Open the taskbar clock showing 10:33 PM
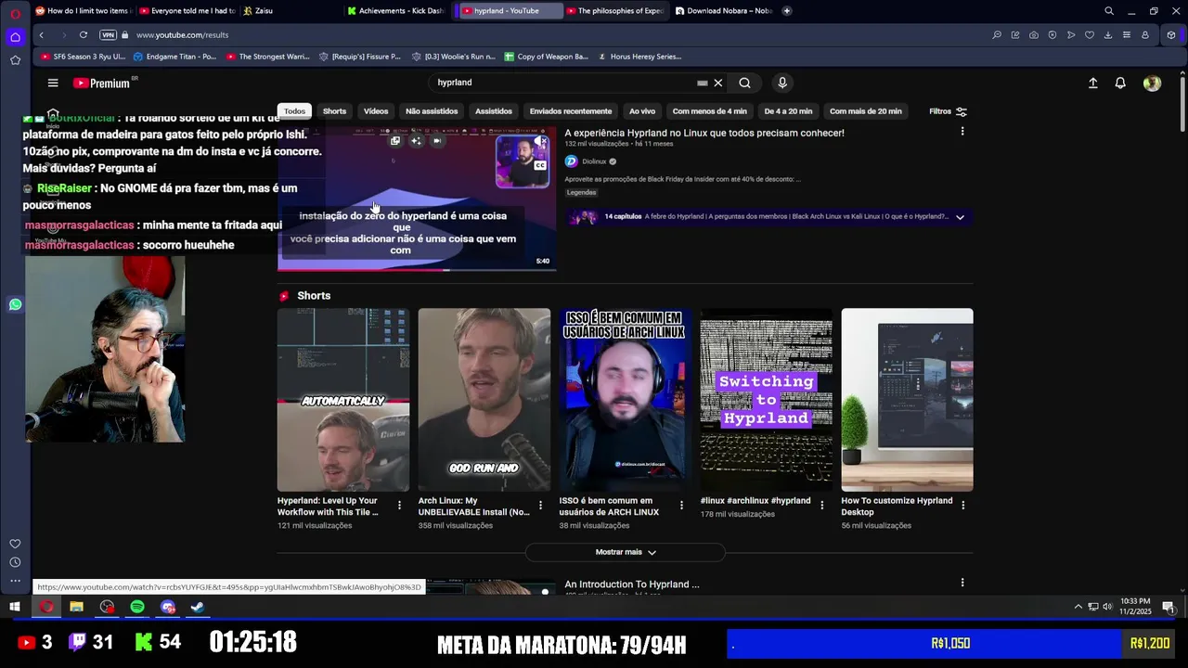This screenshot has width=1188, height=668. [1135, 607]
